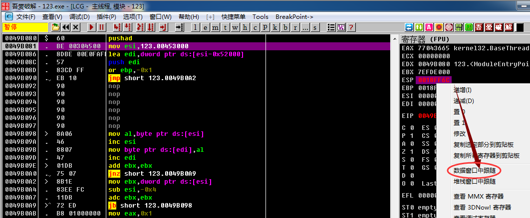This screenshot has height=218, width=530.
Task: Select the jmp short 123.0049B0A2 instruction row
Action: [x=196, y=78]
